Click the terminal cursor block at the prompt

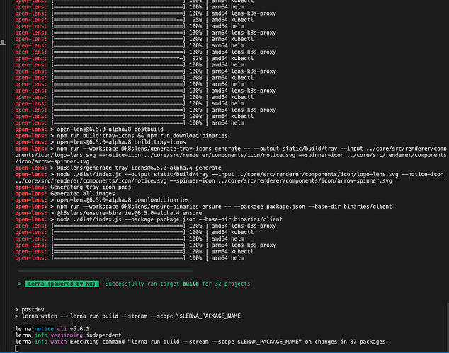pos(16,348)
